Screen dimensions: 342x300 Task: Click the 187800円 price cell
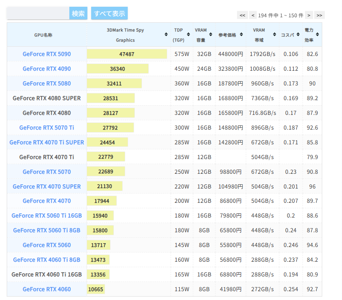click(x=231, y=83)
